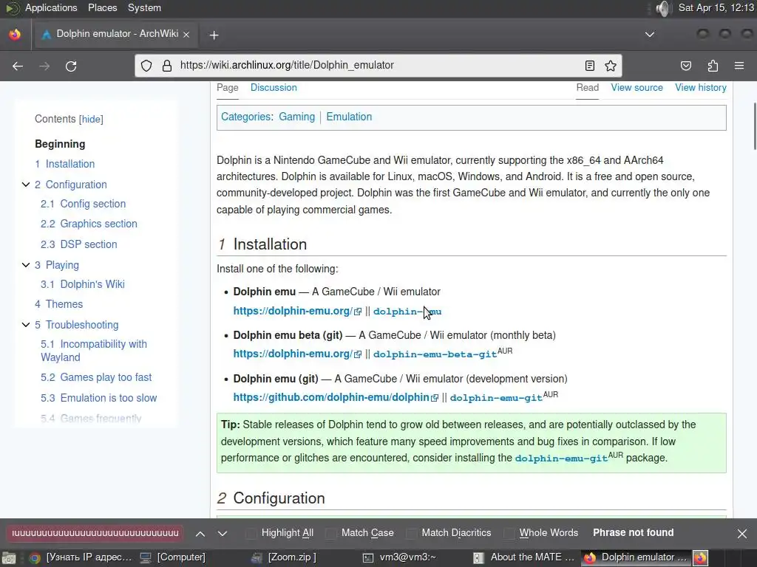This screenshot has width=757, height=567.
Task: Bookmark this page with the star
Action: (610, 66)
